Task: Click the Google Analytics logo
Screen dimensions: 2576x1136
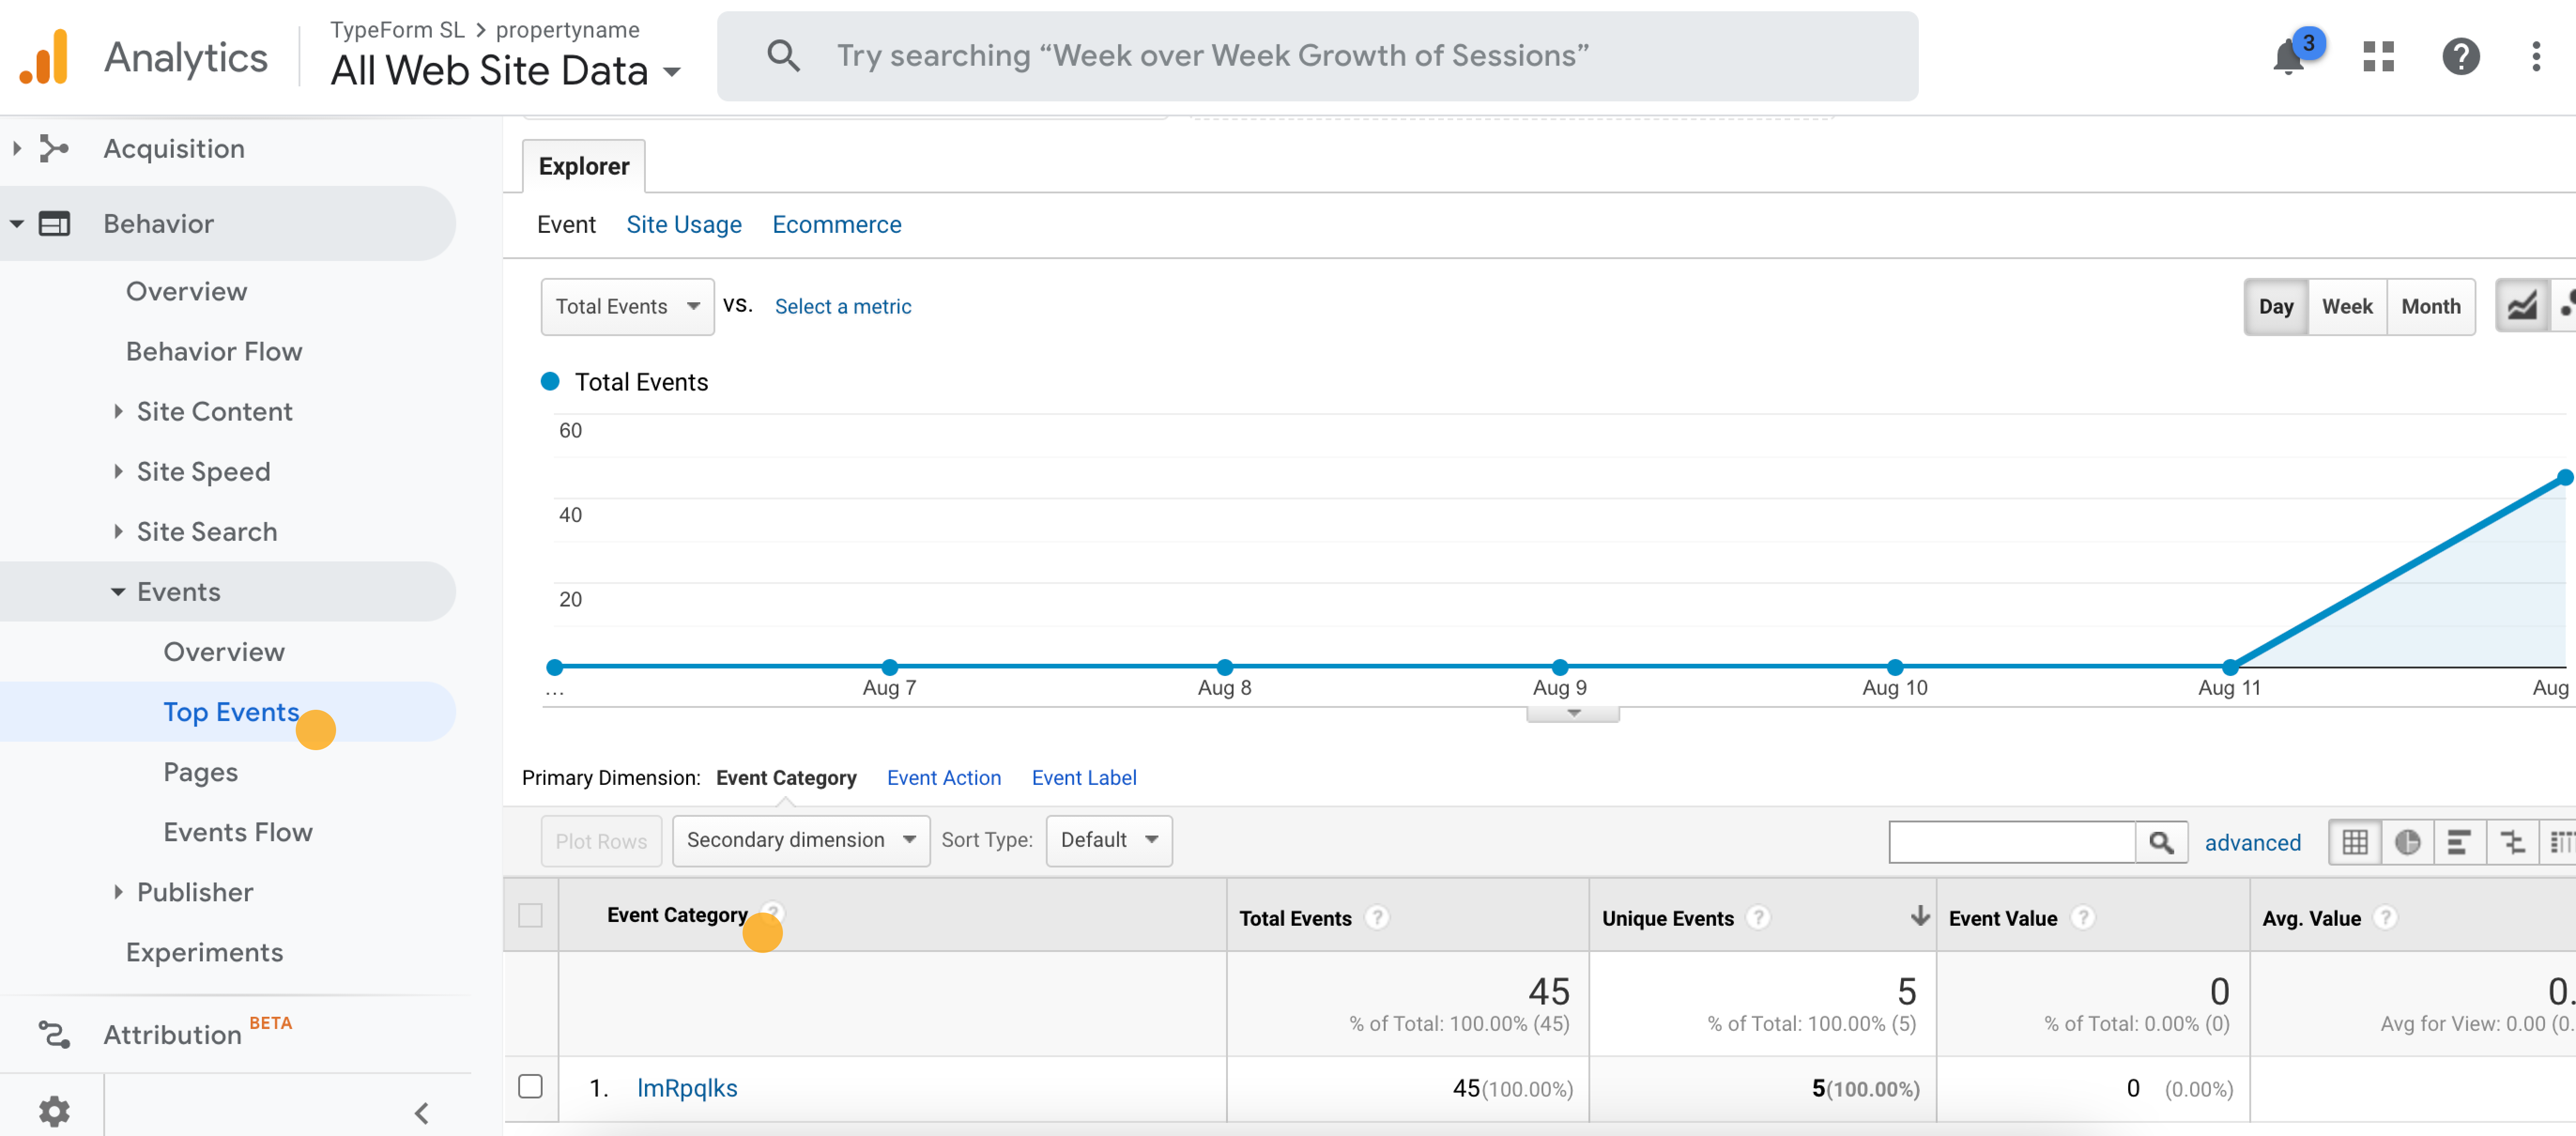Action: 44,57
